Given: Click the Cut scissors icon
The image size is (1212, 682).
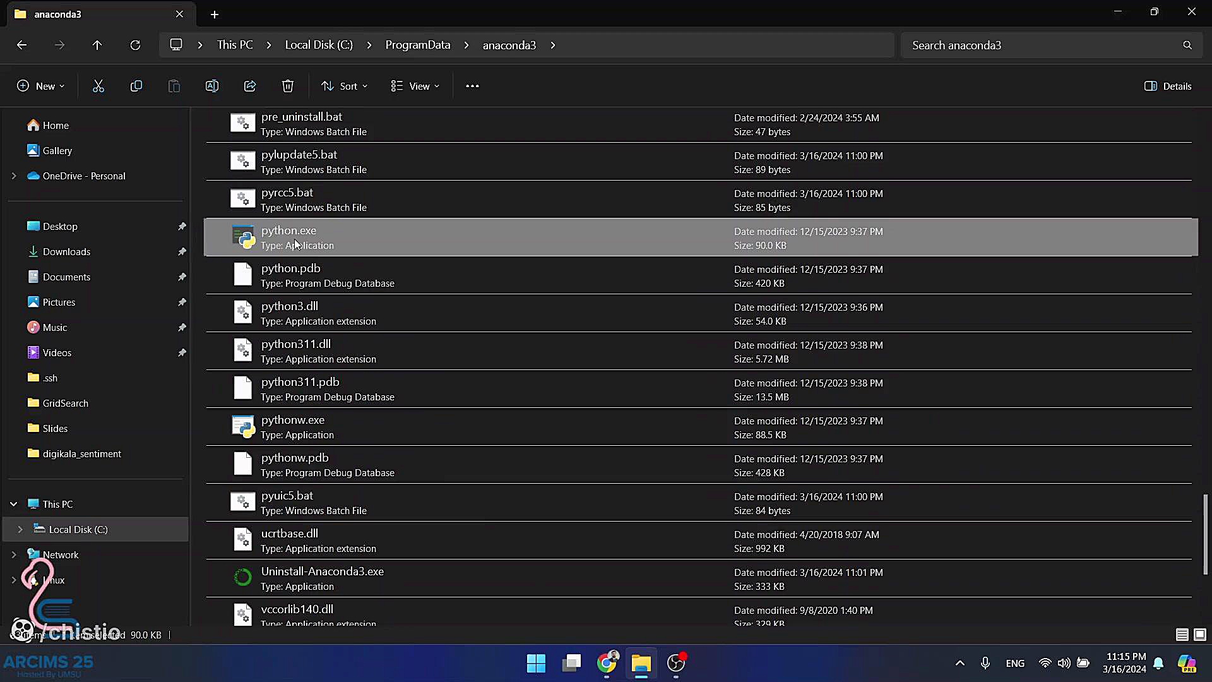Looking at the screenshot, I should [x=98, y=86].
